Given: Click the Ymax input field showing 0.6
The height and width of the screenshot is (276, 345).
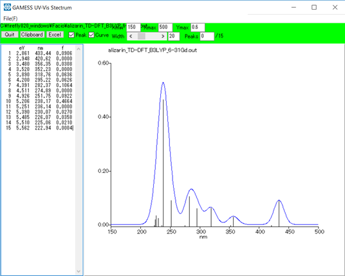Looking at the screenshot, I should pos(198,28).
